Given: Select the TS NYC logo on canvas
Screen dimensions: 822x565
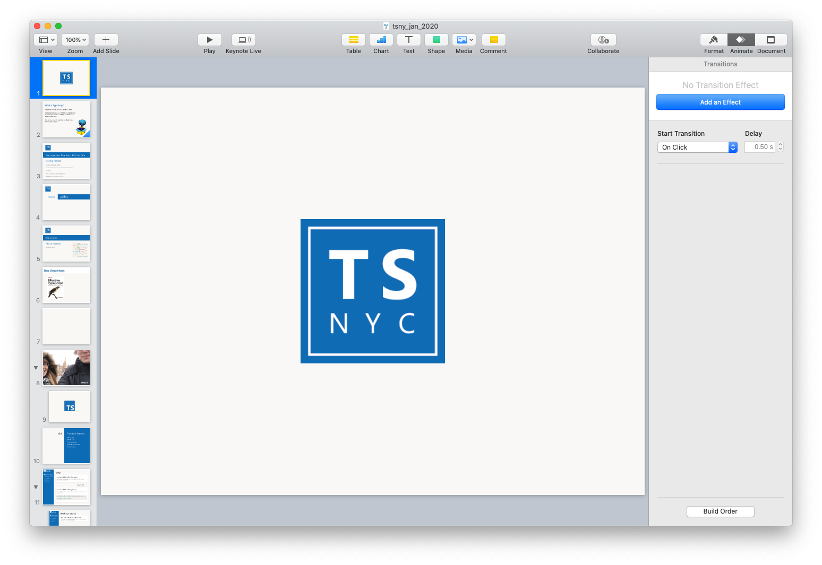Looking at the screenshot, I should tap(373, 291).
